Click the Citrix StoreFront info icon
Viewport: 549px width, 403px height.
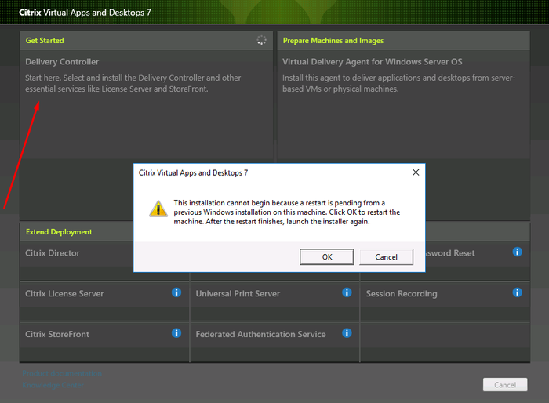[176, 333]
